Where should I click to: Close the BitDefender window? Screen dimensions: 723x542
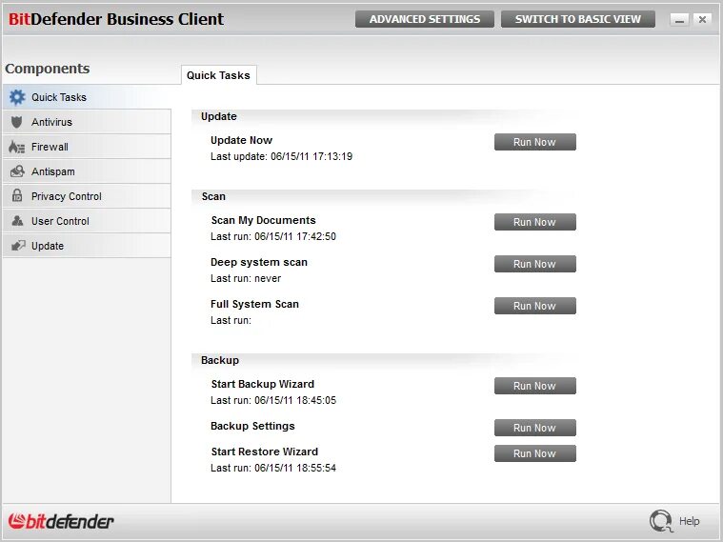(702, 19)
